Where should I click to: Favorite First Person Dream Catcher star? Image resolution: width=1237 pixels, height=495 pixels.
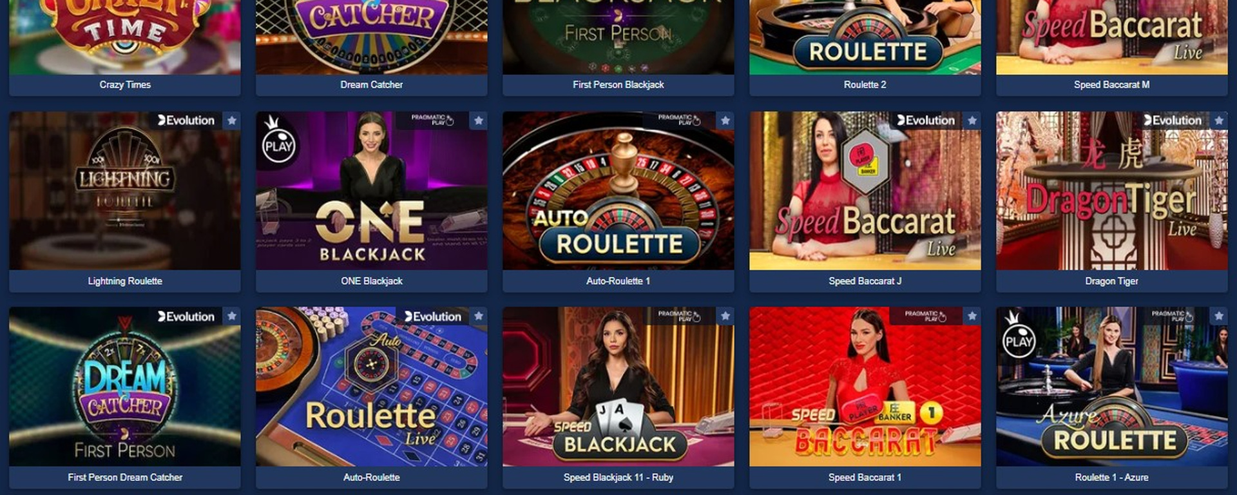tap(232, 316)
